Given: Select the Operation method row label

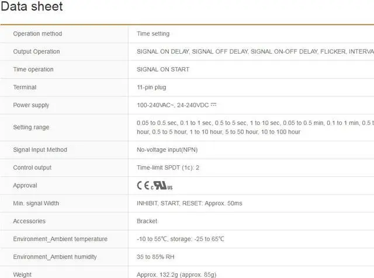Looking at the screenshot, I should tap(37, 34).
